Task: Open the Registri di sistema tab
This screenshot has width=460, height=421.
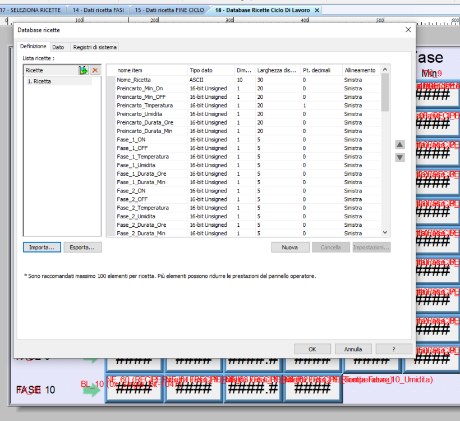Action: 95,47
